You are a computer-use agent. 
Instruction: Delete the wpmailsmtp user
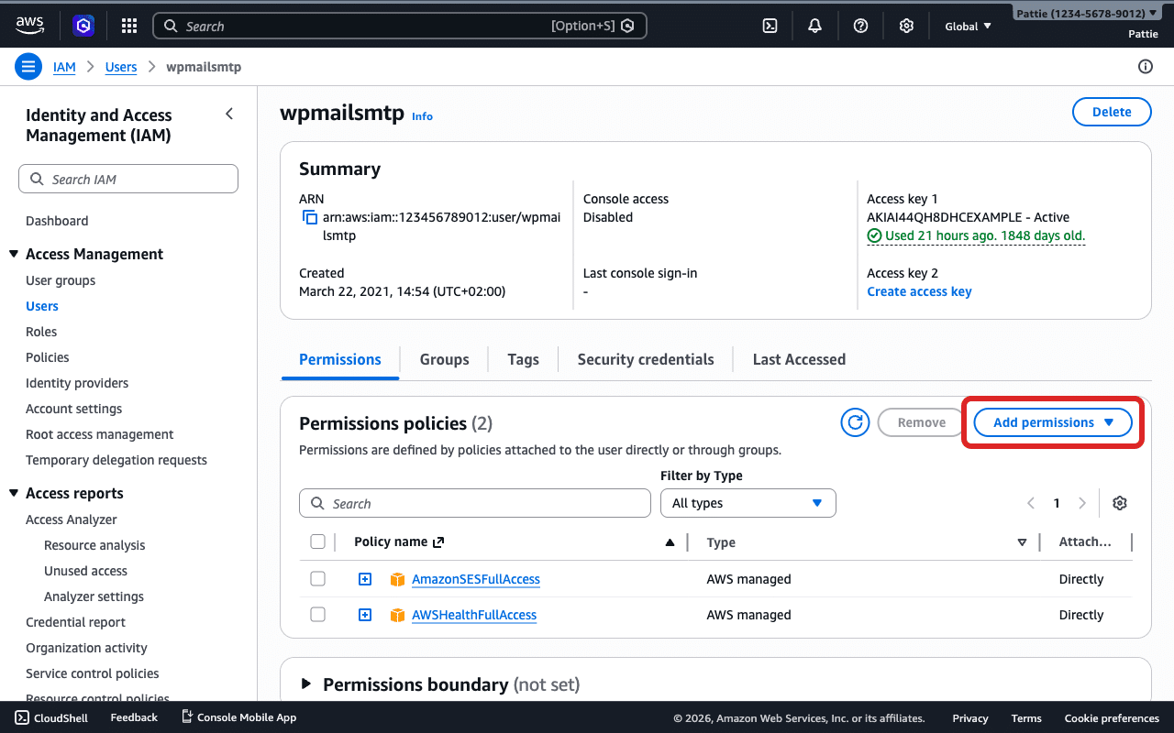[1112, 112]
